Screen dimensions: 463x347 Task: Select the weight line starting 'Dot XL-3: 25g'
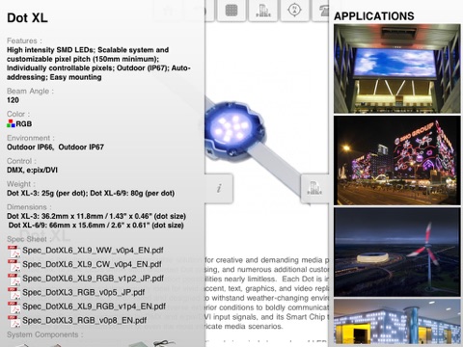91,194
